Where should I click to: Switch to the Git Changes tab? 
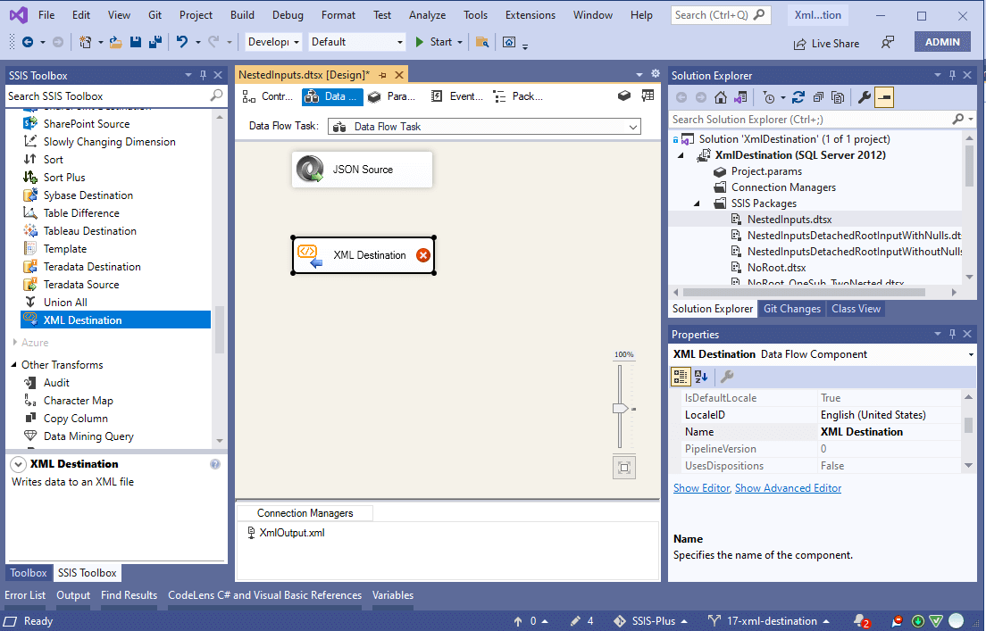(791, 309)
